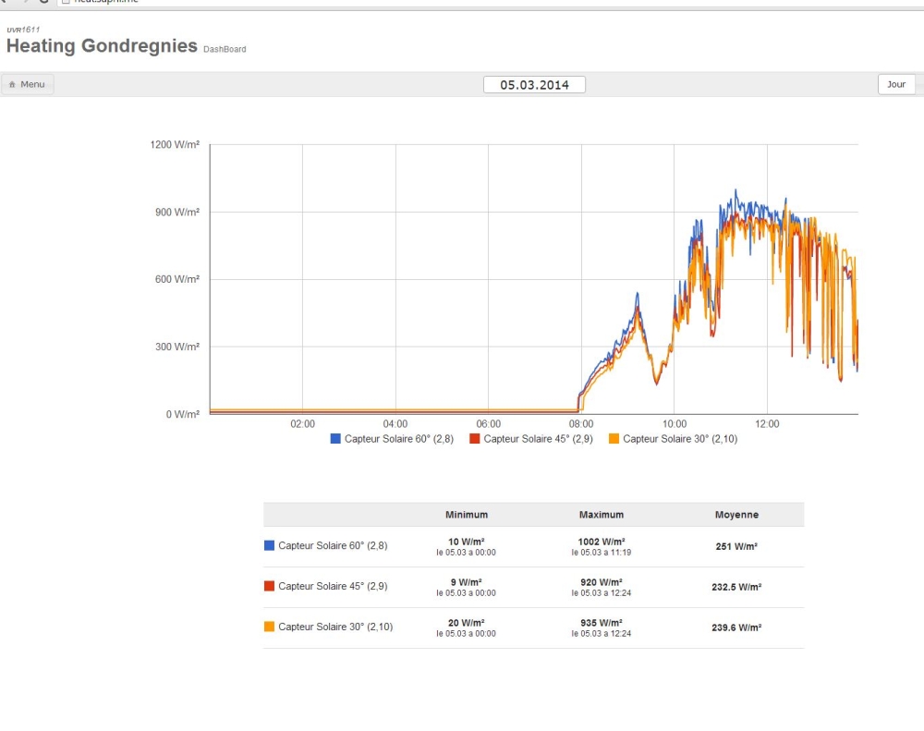This screenshot has height=731, width=924.
Task: Open the Menu button
Action: pos(28,84)
